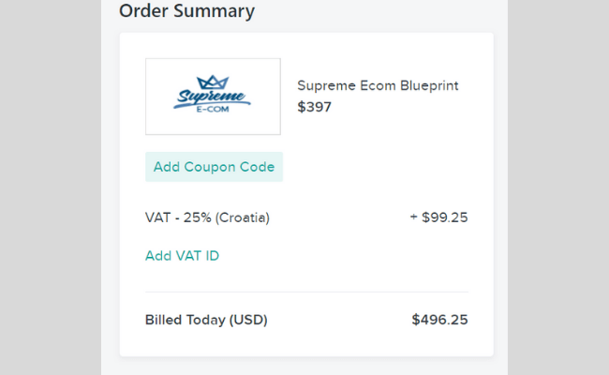Click the plus sign before $99.25

(x=413, y=217)
